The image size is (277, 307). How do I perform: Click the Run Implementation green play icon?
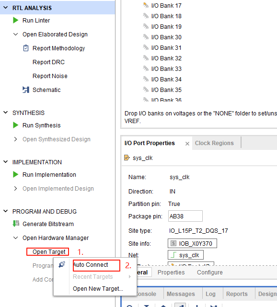(15, 174)
